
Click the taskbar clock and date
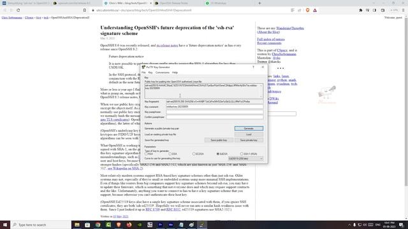[390, 225]
